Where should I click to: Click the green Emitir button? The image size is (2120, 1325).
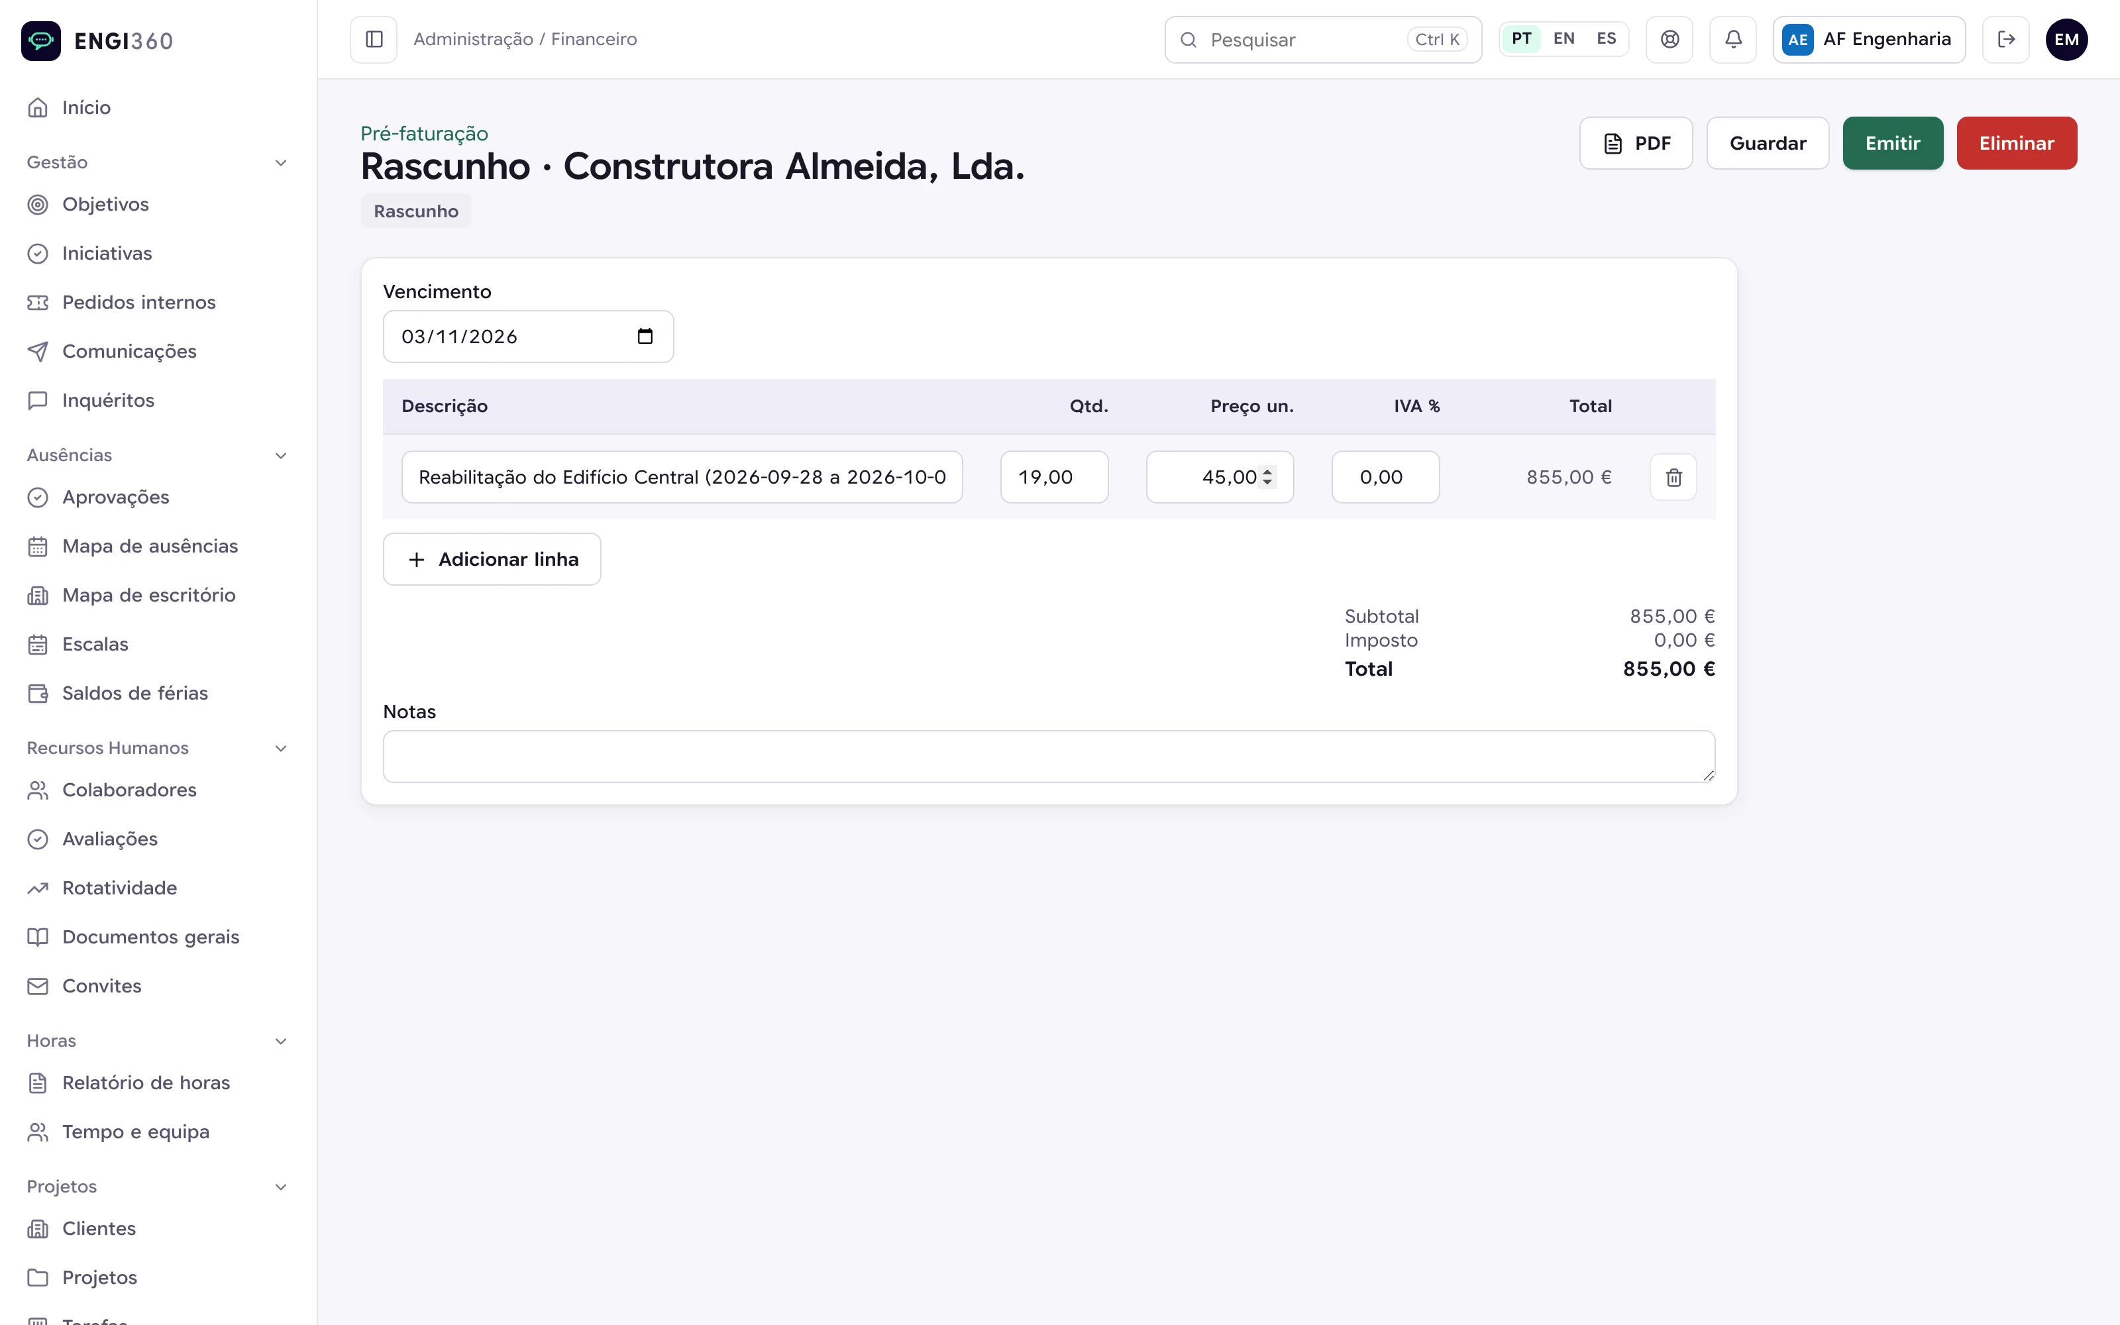[x=1892, y=143]
